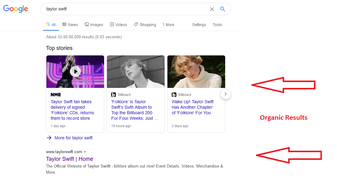This screenshot has height=181, width=337.
Task: Clear the search query with the X icon
Action: click(x=212, y=9)
